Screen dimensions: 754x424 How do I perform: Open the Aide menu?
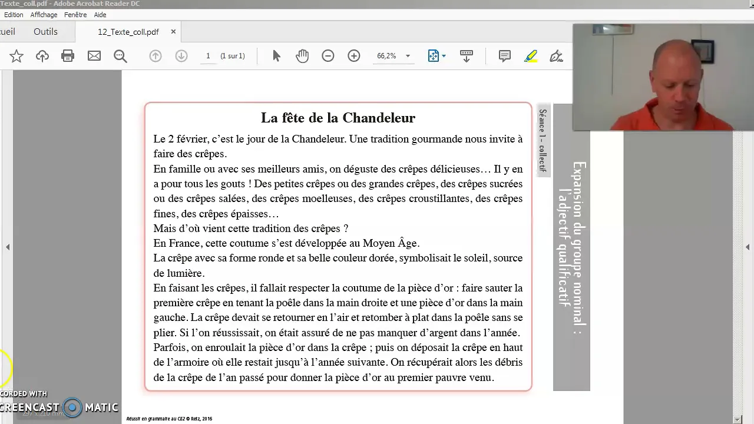click(x=100, y=15)
